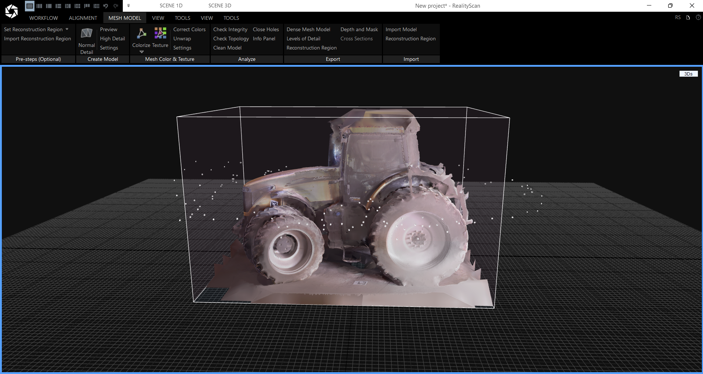
Task: Expand the arrow below Colorize
Action: [x=141, y=52]
